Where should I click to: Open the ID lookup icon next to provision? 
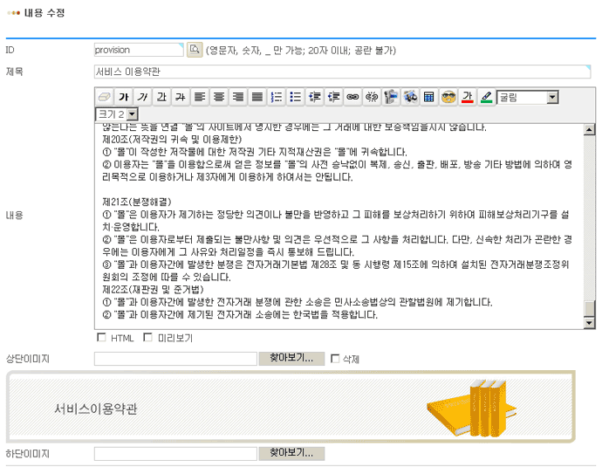coord(195,50)
